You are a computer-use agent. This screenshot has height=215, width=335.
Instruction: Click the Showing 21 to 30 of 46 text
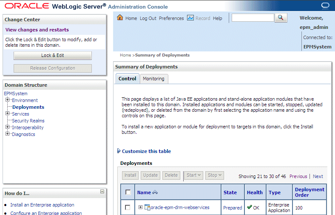coord(262,176)
